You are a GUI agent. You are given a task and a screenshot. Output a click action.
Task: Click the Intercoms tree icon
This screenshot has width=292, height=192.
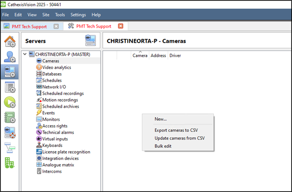tap(39, 171)
